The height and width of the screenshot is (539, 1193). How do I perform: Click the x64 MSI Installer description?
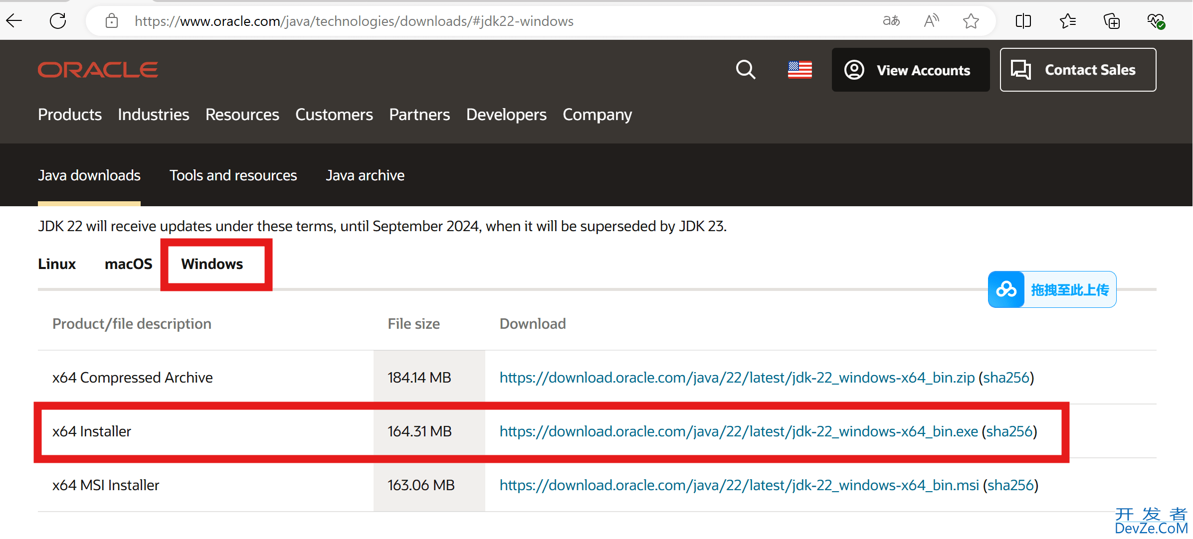click(106, 485)
